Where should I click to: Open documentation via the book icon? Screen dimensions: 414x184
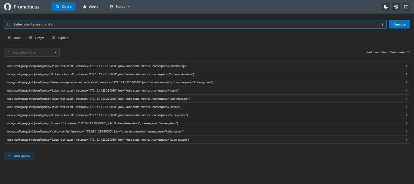pos(406,7)
